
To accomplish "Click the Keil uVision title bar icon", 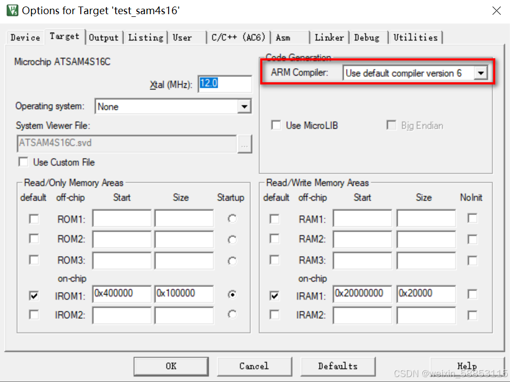I will pyautogui.click(x=12, y=10).
